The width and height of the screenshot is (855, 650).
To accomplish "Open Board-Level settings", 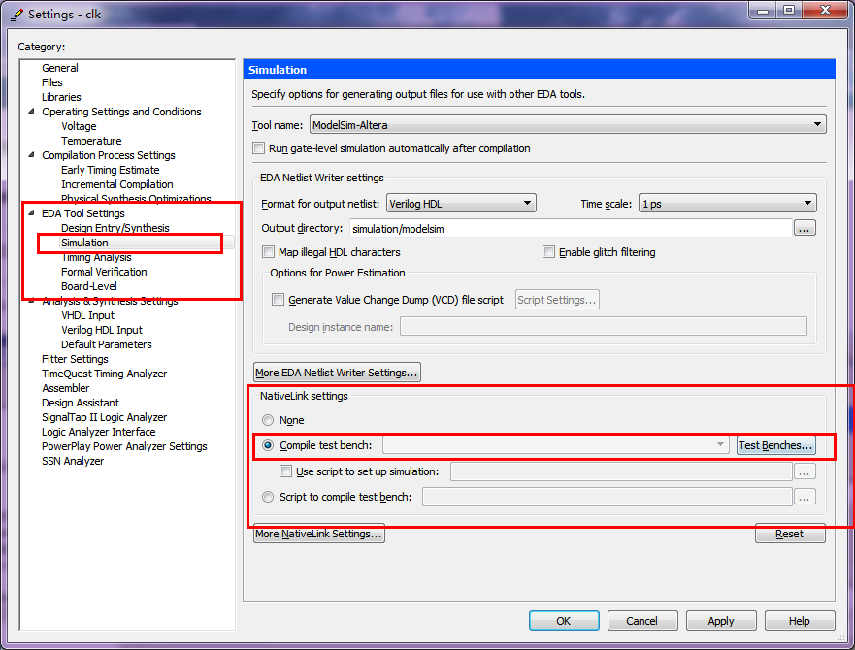I will pos(89,286).
